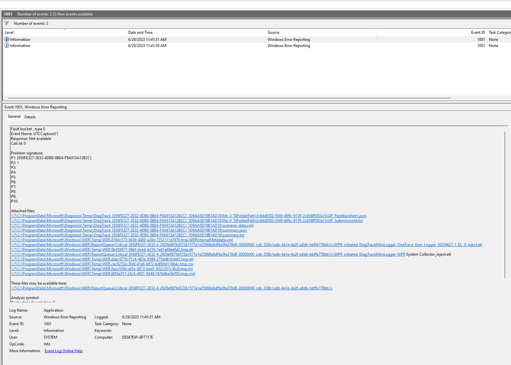Click the User value 'SYSTEM'
This screenshot has height=365, width=511.
(x=51, y=337)
